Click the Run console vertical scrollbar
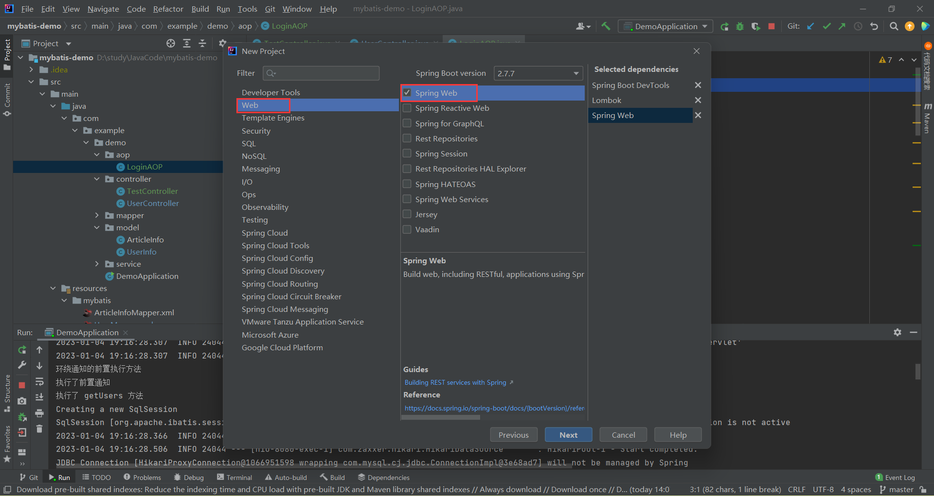 coord(917,371)
